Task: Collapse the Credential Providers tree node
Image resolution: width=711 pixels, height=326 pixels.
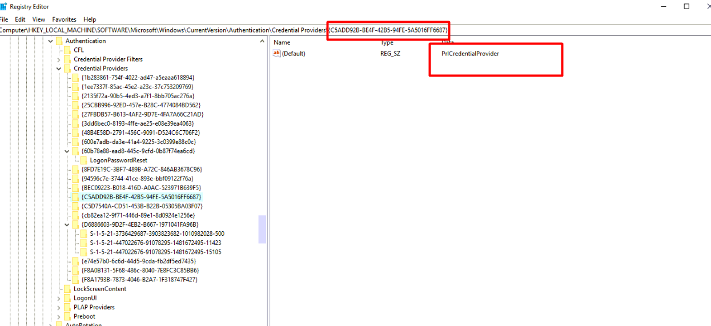Action: click(59, 69)
